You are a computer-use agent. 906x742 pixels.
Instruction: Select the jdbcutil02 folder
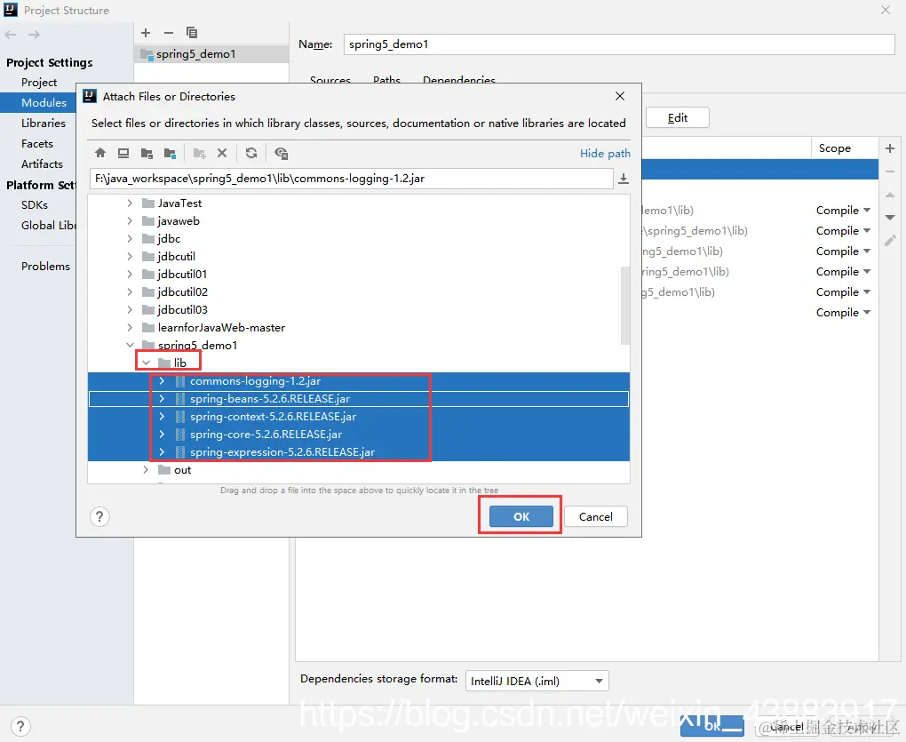pos(183,291)
